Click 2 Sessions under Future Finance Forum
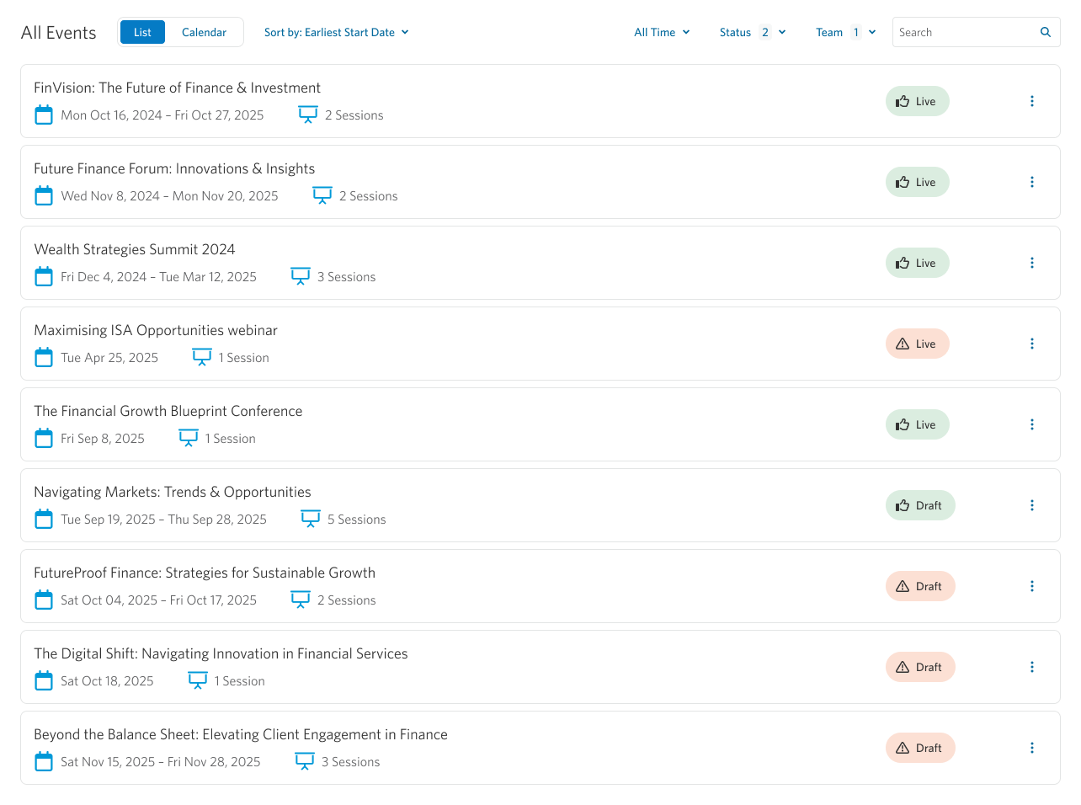Image resolution: width=1081 pixels, height=805 pixels. (369, 195)
